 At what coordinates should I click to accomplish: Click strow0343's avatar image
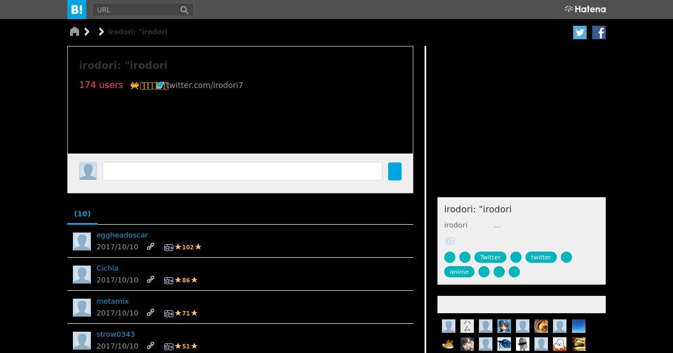[x=82, y=341]
